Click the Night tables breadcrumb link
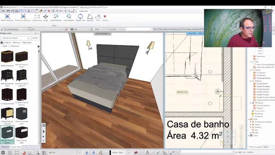The image size is (275, 155). click(27, 43)
